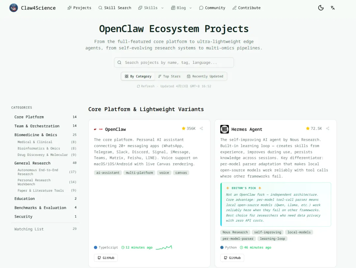The image size is (356, 268).
Task: Click the multi-platform tag
Action: [x=139, y=173]
